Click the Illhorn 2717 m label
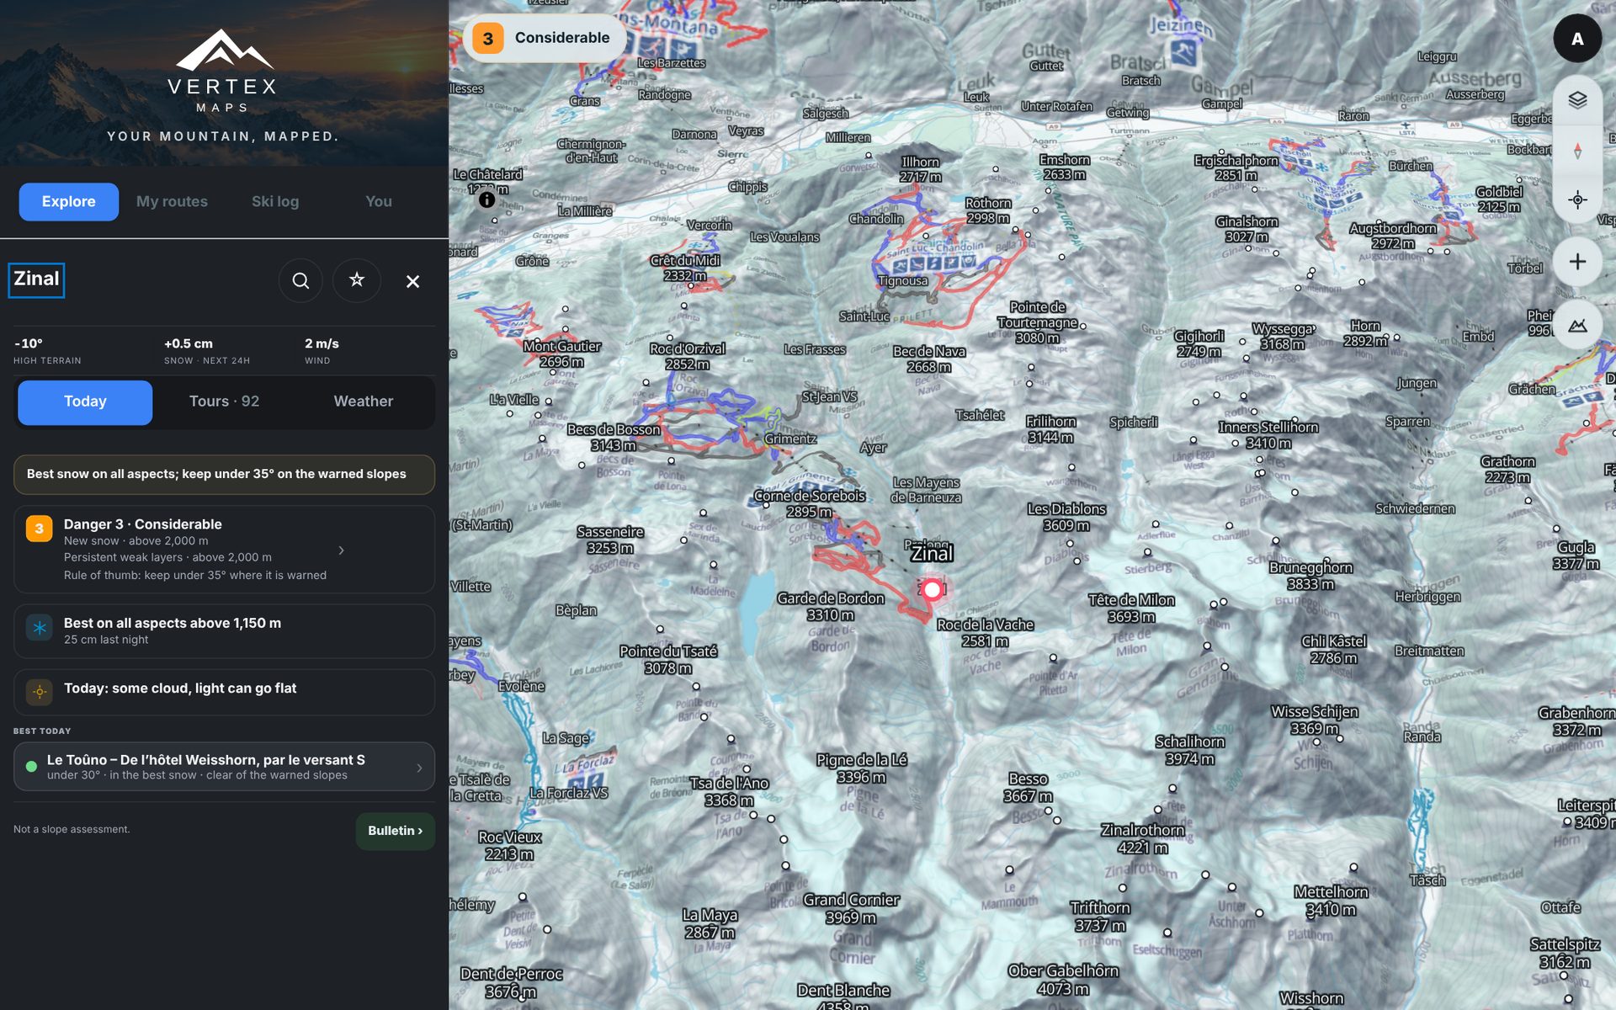The image size is (1616, 1010). pos(920,169)
